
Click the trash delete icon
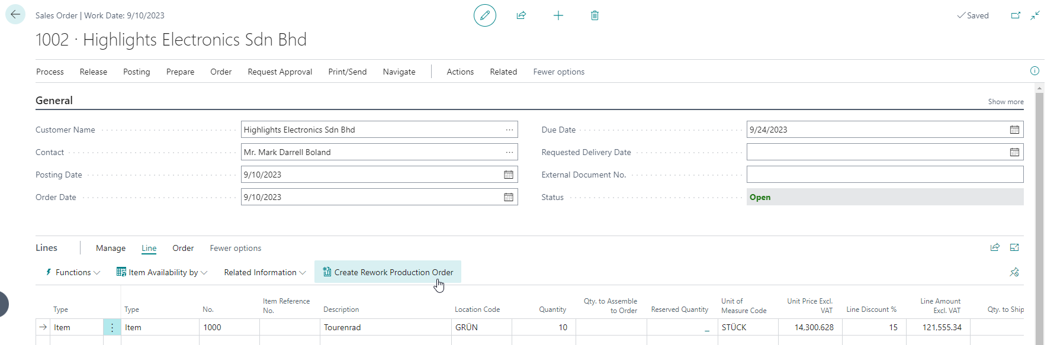click(595, 15)
